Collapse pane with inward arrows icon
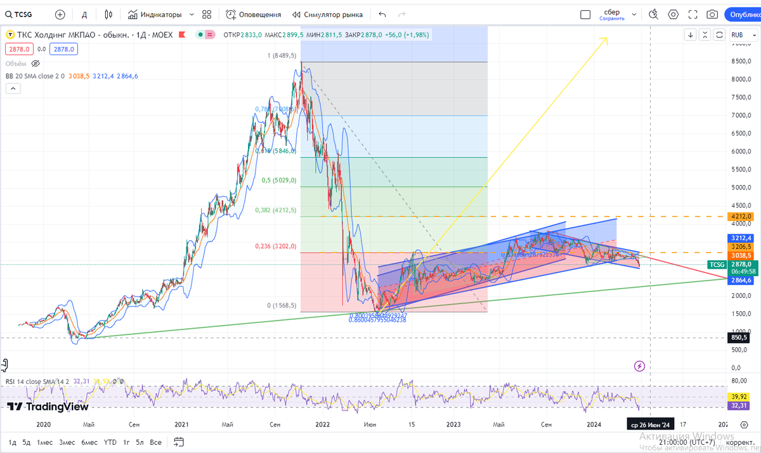Screen dimensions: 761x453 pos(705,35)
